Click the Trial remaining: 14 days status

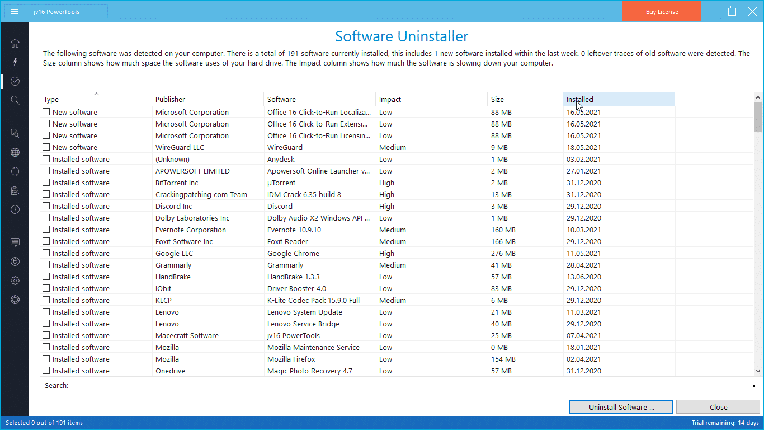(x=725, y=423)
